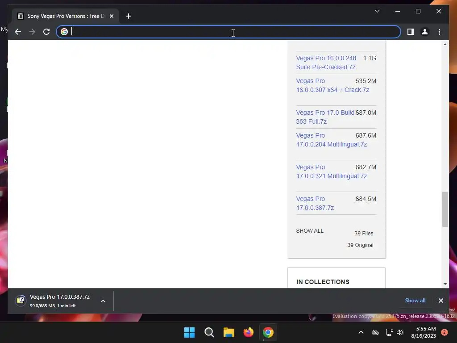The width and height of the screenshot is (457, 343).
Task: Click the 684.5M file size
Action: tap(366, 199)
